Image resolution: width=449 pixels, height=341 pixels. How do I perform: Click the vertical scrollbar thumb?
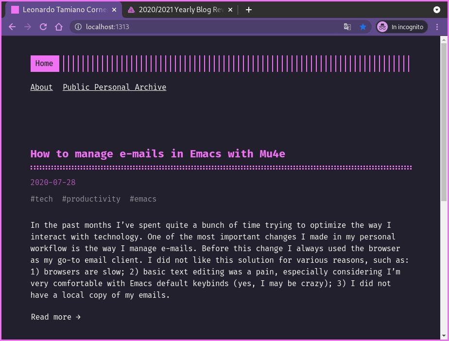(444, 122)
